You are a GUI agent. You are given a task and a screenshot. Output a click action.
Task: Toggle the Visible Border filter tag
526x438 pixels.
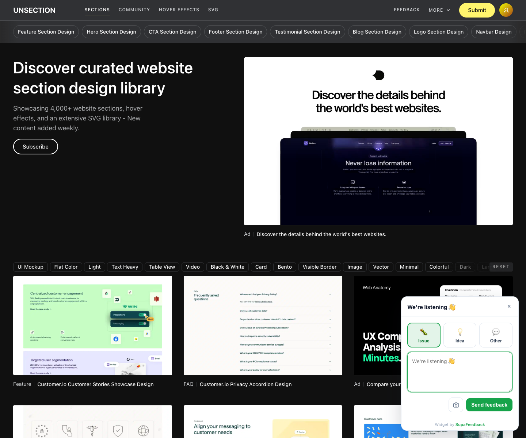click(320, 267)
